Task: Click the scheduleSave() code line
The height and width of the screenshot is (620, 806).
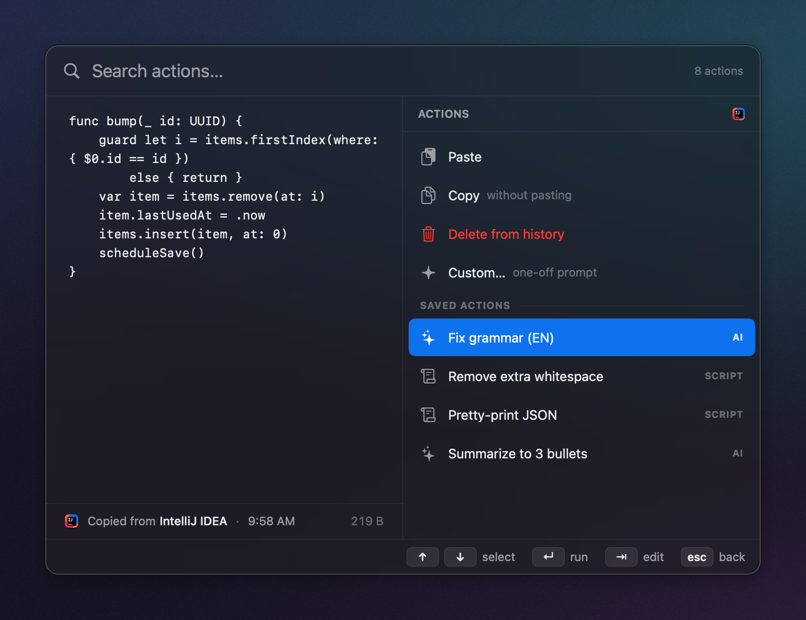Action: pos(152,253)
